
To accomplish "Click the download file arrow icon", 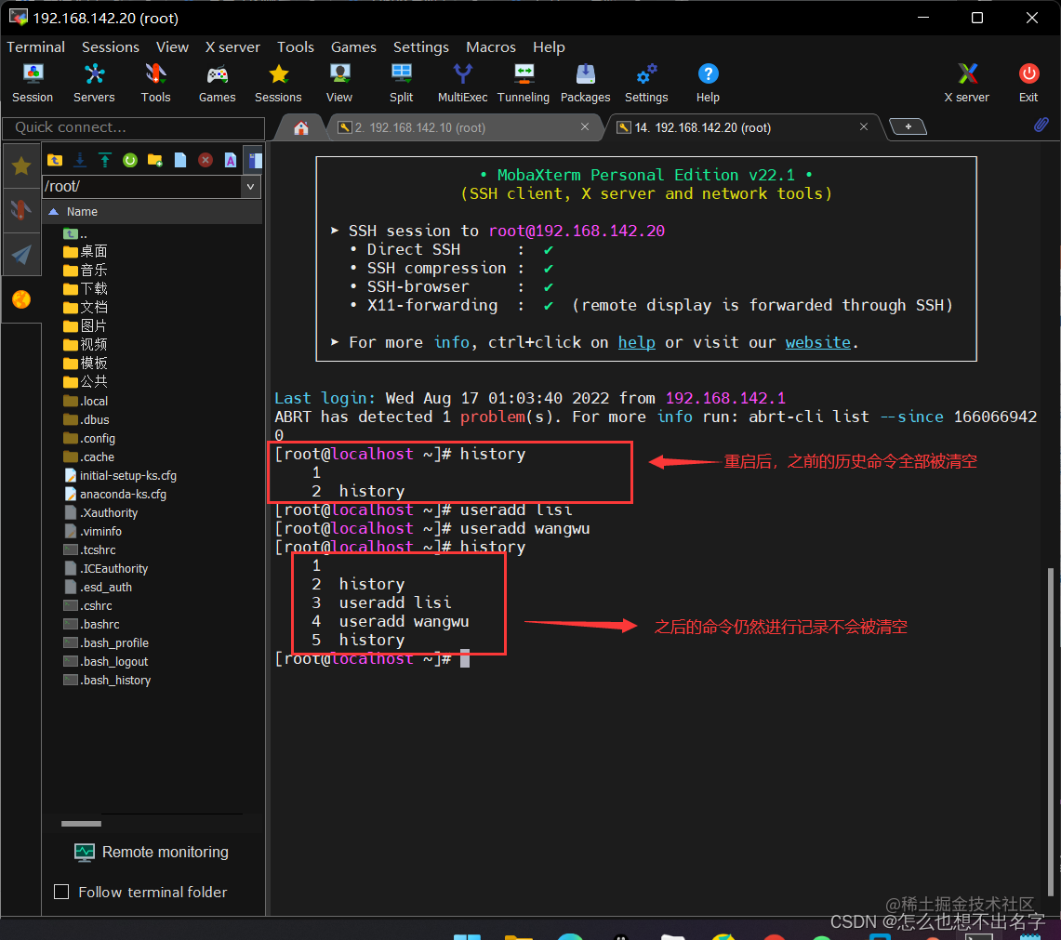I will point(80,160).
